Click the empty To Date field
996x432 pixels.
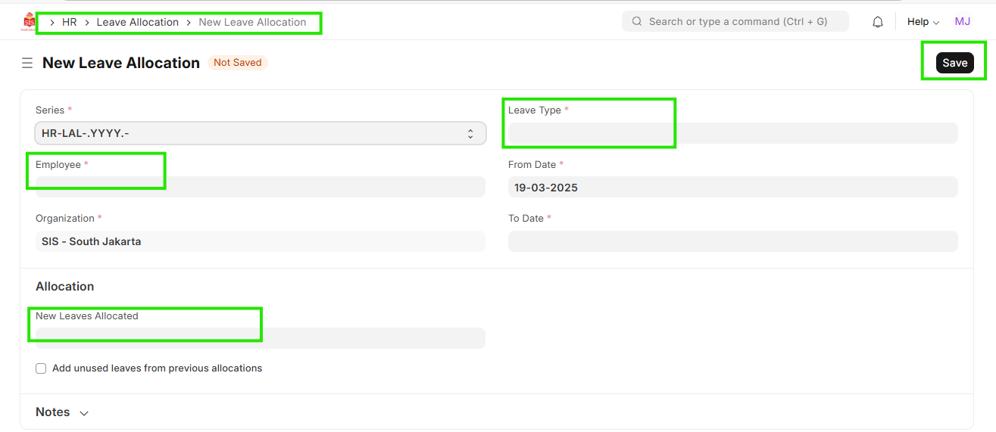coord(732,241)
